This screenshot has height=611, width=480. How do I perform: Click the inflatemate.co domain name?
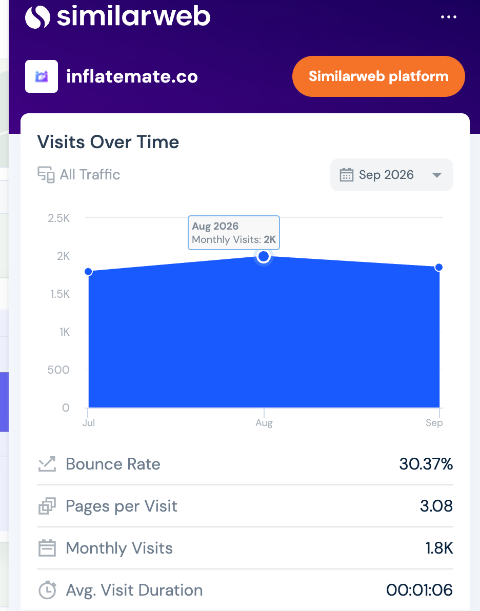pos(132,76)
